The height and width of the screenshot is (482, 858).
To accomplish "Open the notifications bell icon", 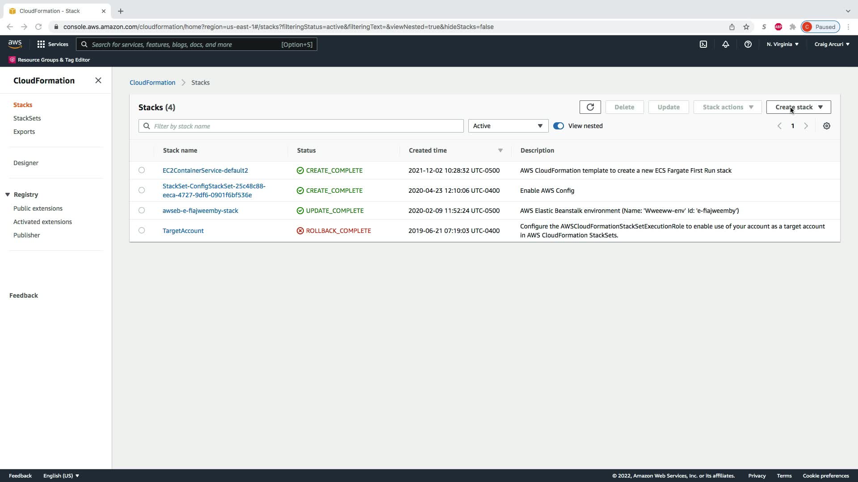I will pos(725,44).
